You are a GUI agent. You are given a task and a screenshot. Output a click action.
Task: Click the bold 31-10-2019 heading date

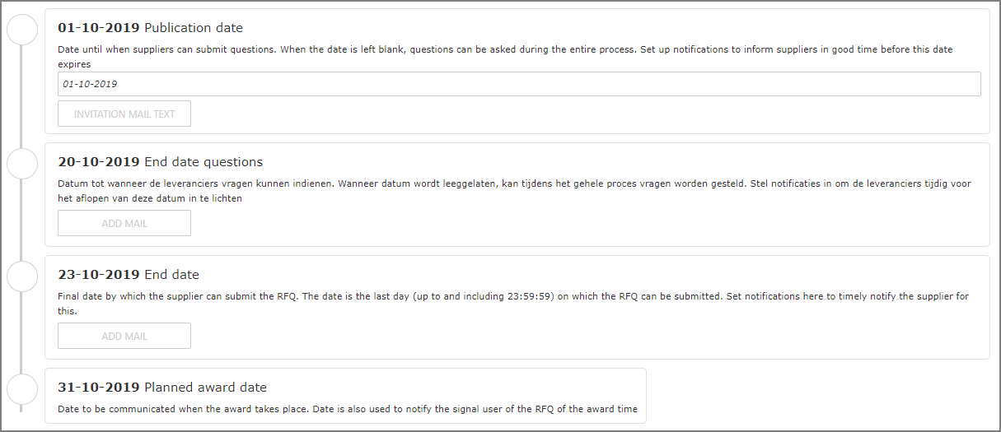tap(99, 388)
